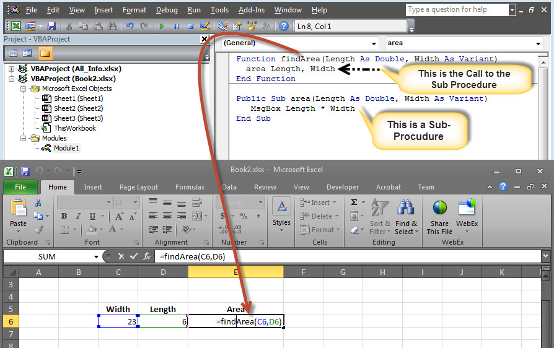Expand the VBAProject (All_Info.xlsx) node

12,69
